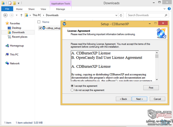Click the CDBurnerXP disc logo
This screenshot has width=173, height=127.
click(x=162, y=33)
